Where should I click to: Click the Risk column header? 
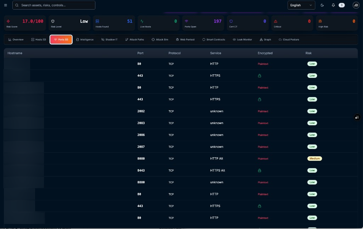click(x=308, y=53)
